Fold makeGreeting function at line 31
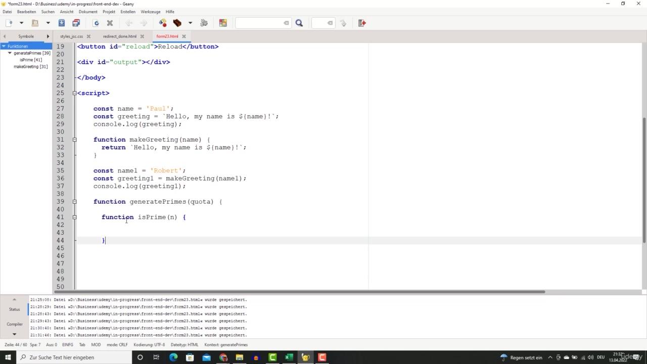Image resolution: width=647 pixels, height=364 pixels. pyautogui.click(x=74, y=140)
